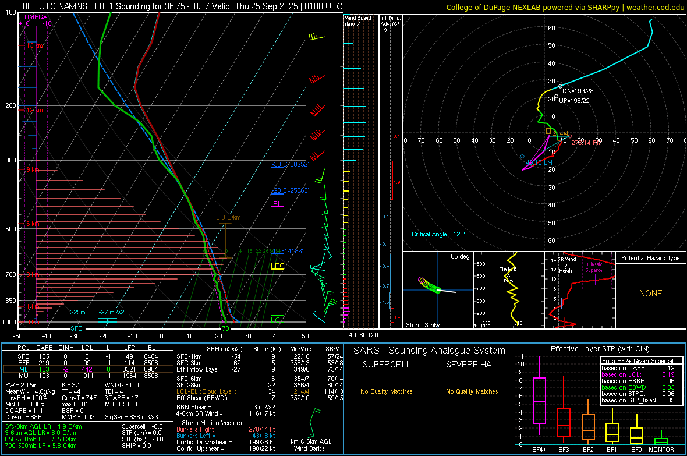The image size is (687, 456).
Task: Click 'SARS - Sounding Analogue System' heading
Action: pyautogui.click(x=429, y=351)
